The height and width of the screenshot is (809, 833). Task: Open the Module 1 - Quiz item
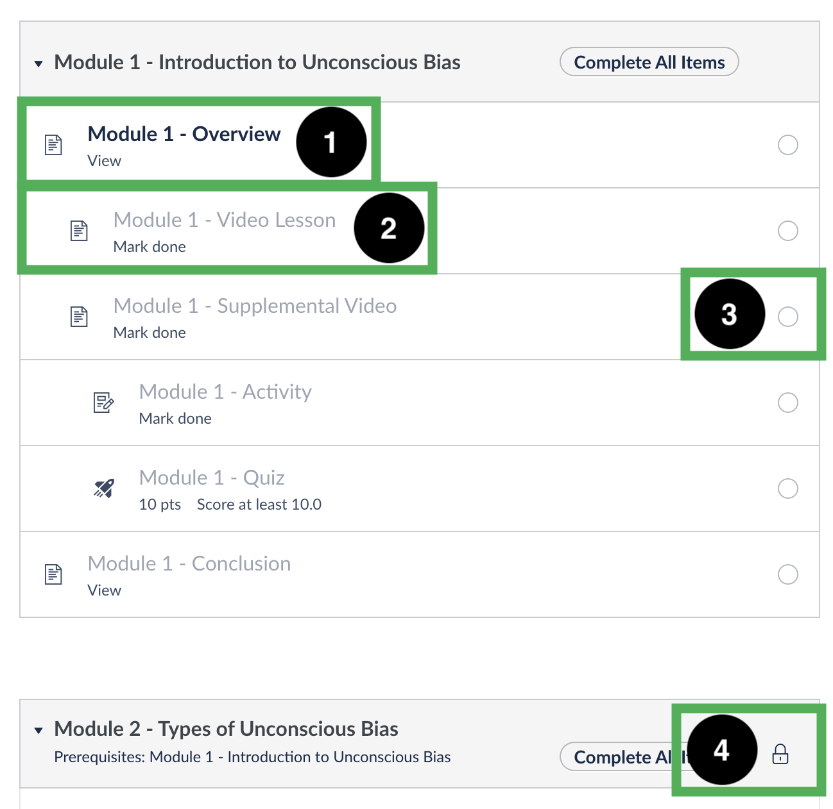[x=212, y=478]
